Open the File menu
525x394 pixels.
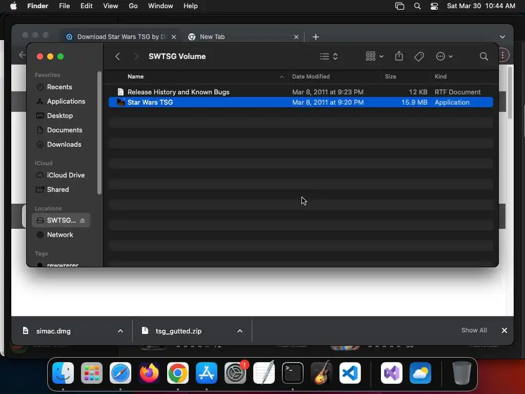[64, 6]
